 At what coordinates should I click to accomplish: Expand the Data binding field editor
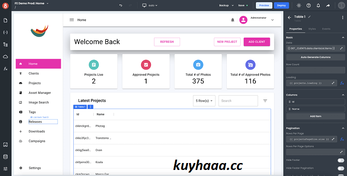(341, 48)
